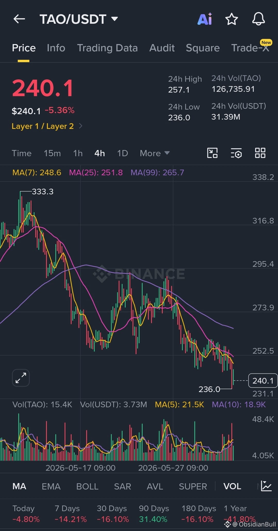Open the chart icon beside VOL
This screenshot has width=278, height=531.
tap(266, 486)
